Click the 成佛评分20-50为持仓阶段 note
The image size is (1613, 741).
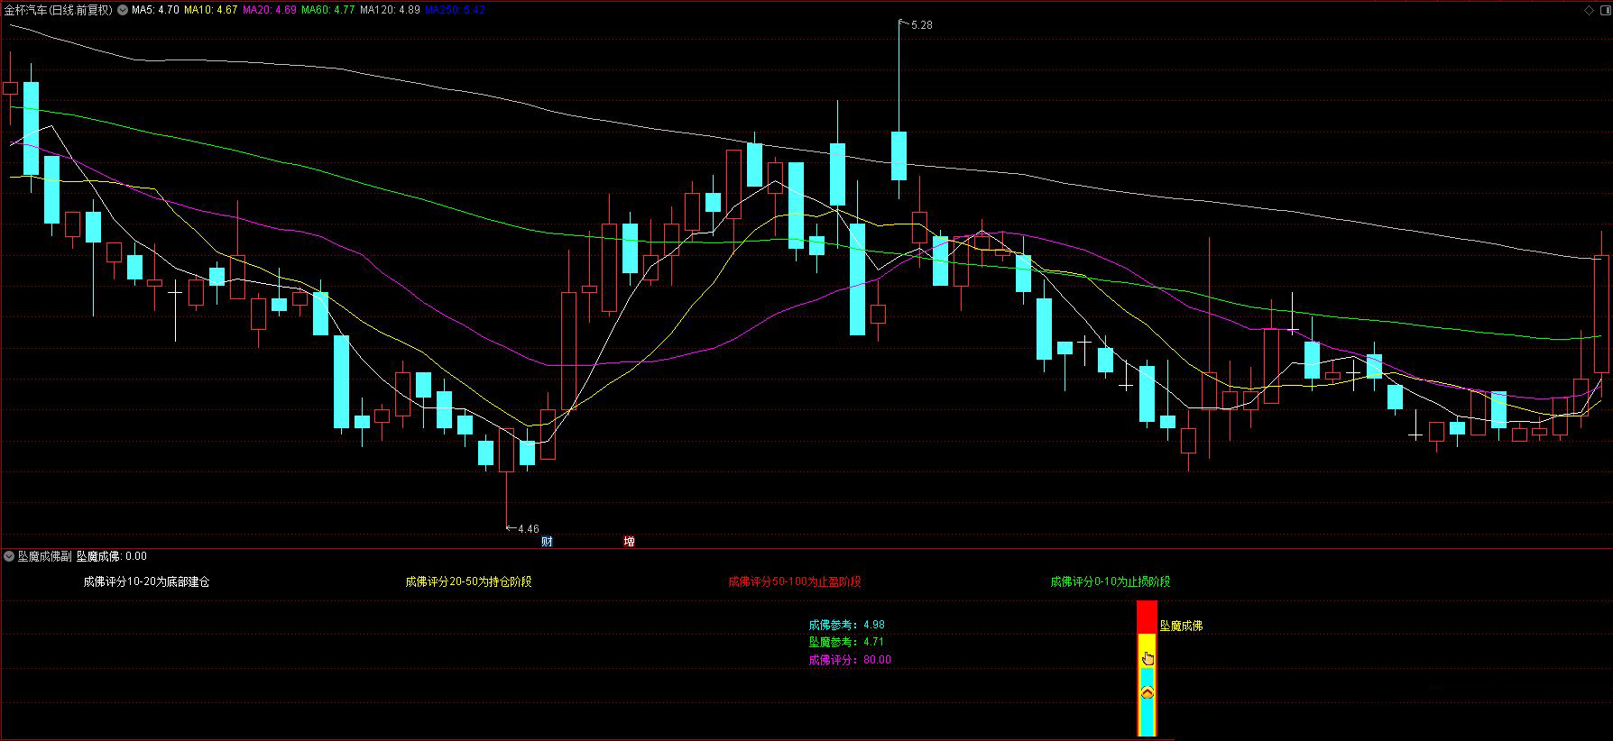(x=468, y=581)
